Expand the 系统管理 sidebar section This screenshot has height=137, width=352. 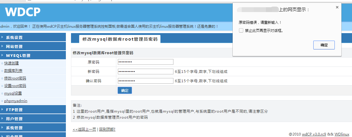tap(33, 128)
